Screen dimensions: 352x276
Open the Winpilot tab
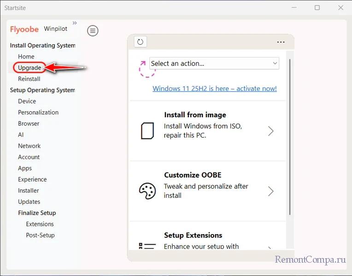55,29
